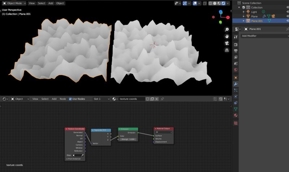Click the red X axis gizmo ball

[228, 17]
